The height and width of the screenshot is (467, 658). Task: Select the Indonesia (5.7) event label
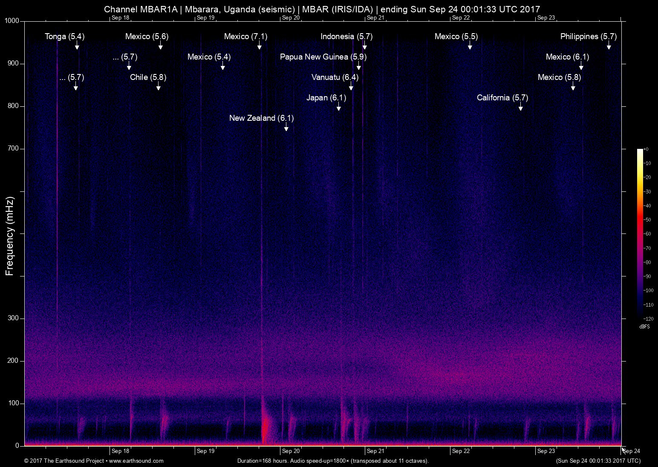pos(346,37)
